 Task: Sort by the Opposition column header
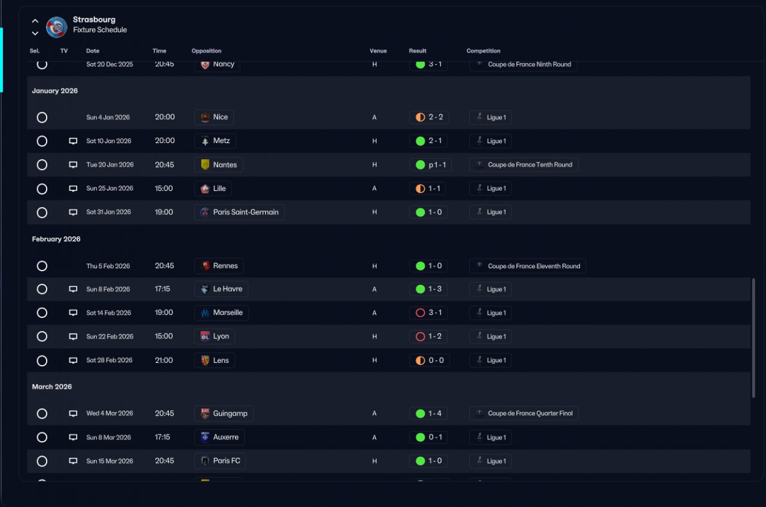click(206, 51)
